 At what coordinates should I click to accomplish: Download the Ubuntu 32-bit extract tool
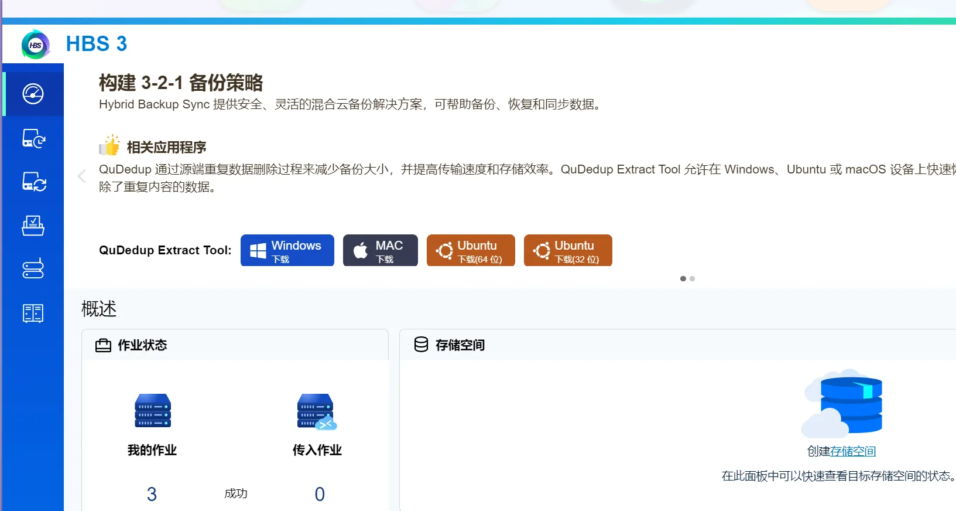[568, 251]
